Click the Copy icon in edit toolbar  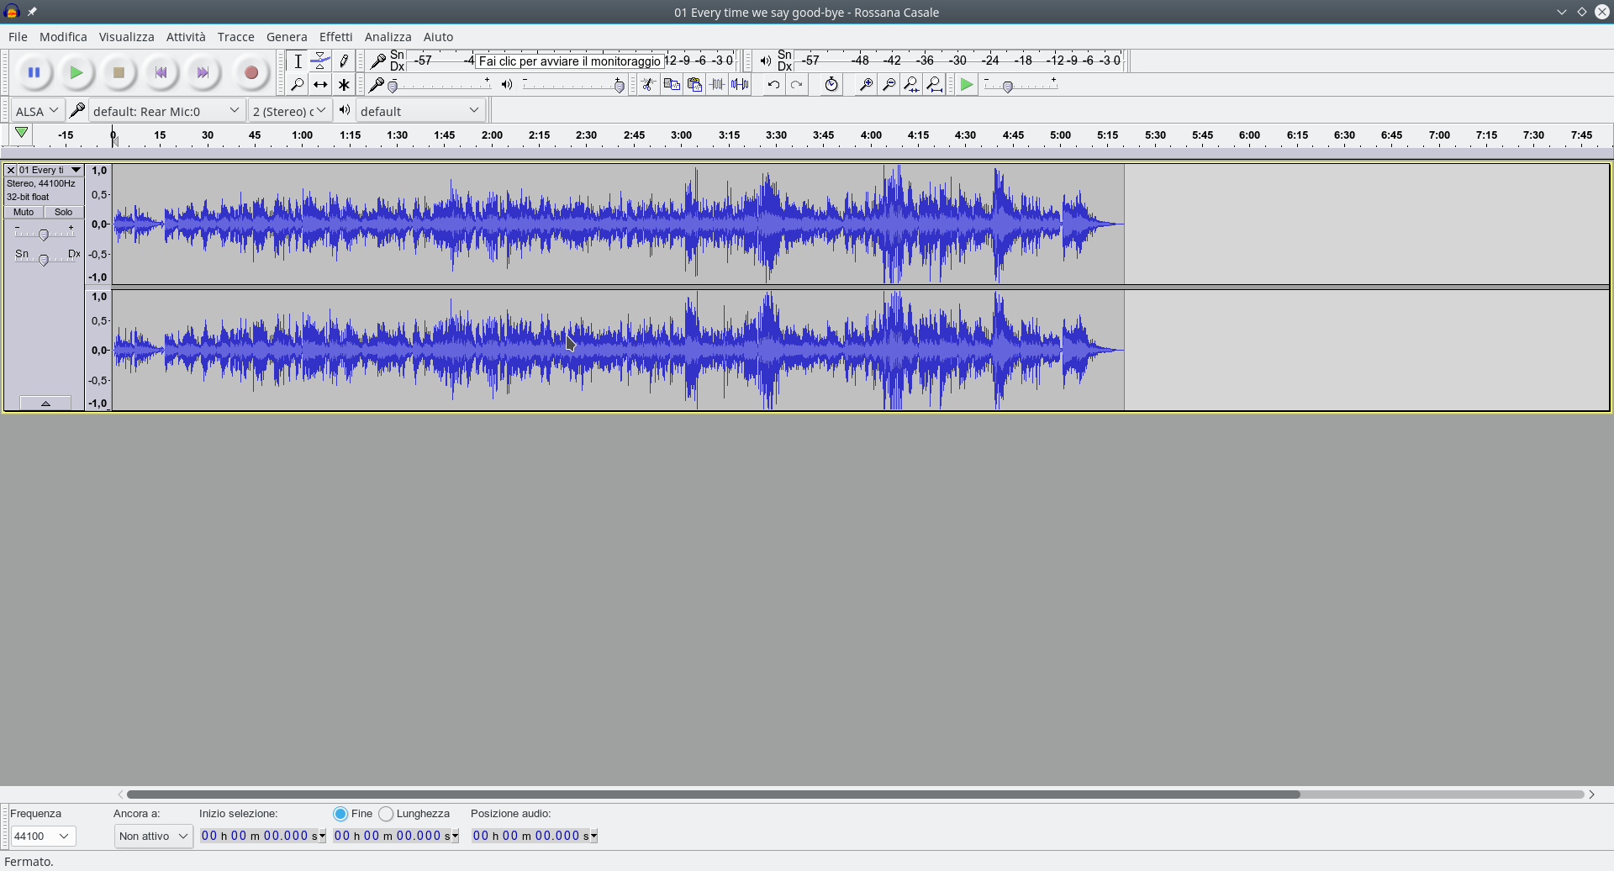672,84
